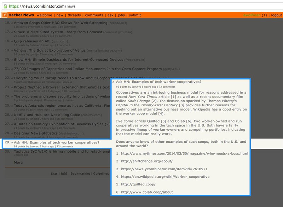
Task: Open Venera: The Soviet Exploration of Venus
Action: pyautogui.click(x=50, y=51)
